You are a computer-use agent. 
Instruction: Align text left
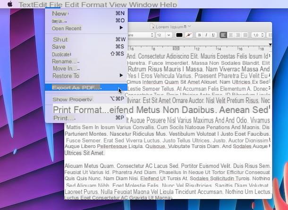pos(223,35)
